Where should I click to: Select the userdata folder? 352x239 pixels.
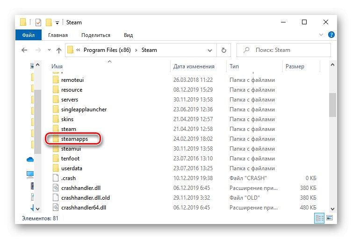point(72,168)
